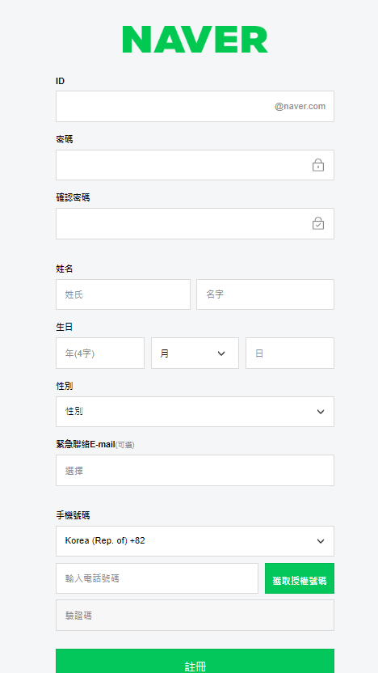Click the chevron beside Korea (Rep. of) +82
This screenshot has width=378, height=673.
tap(321, 541)
